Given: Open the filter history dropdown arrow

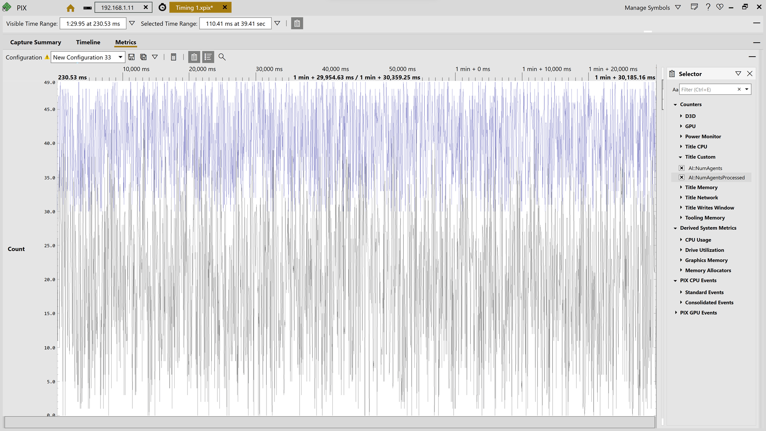Looking at the screenshot, I should click(x=747, y=89).
